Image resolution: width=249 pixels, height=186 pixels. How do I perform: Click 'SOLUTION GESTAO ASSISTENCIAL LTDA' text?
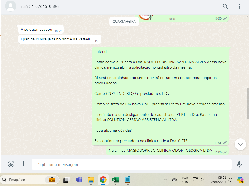(142, 120)
